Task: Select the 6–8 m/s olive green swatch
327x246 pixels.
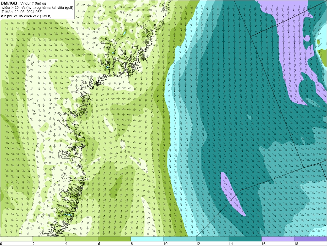Action: coord(114,239)
